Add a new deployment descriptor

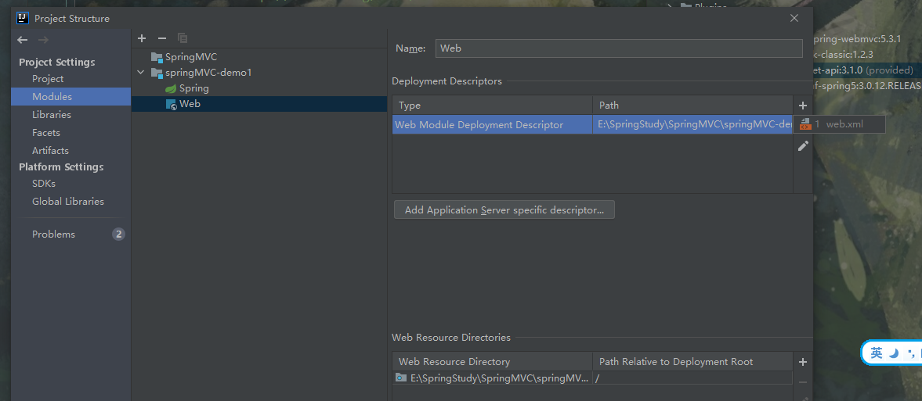tap(802, 106)
